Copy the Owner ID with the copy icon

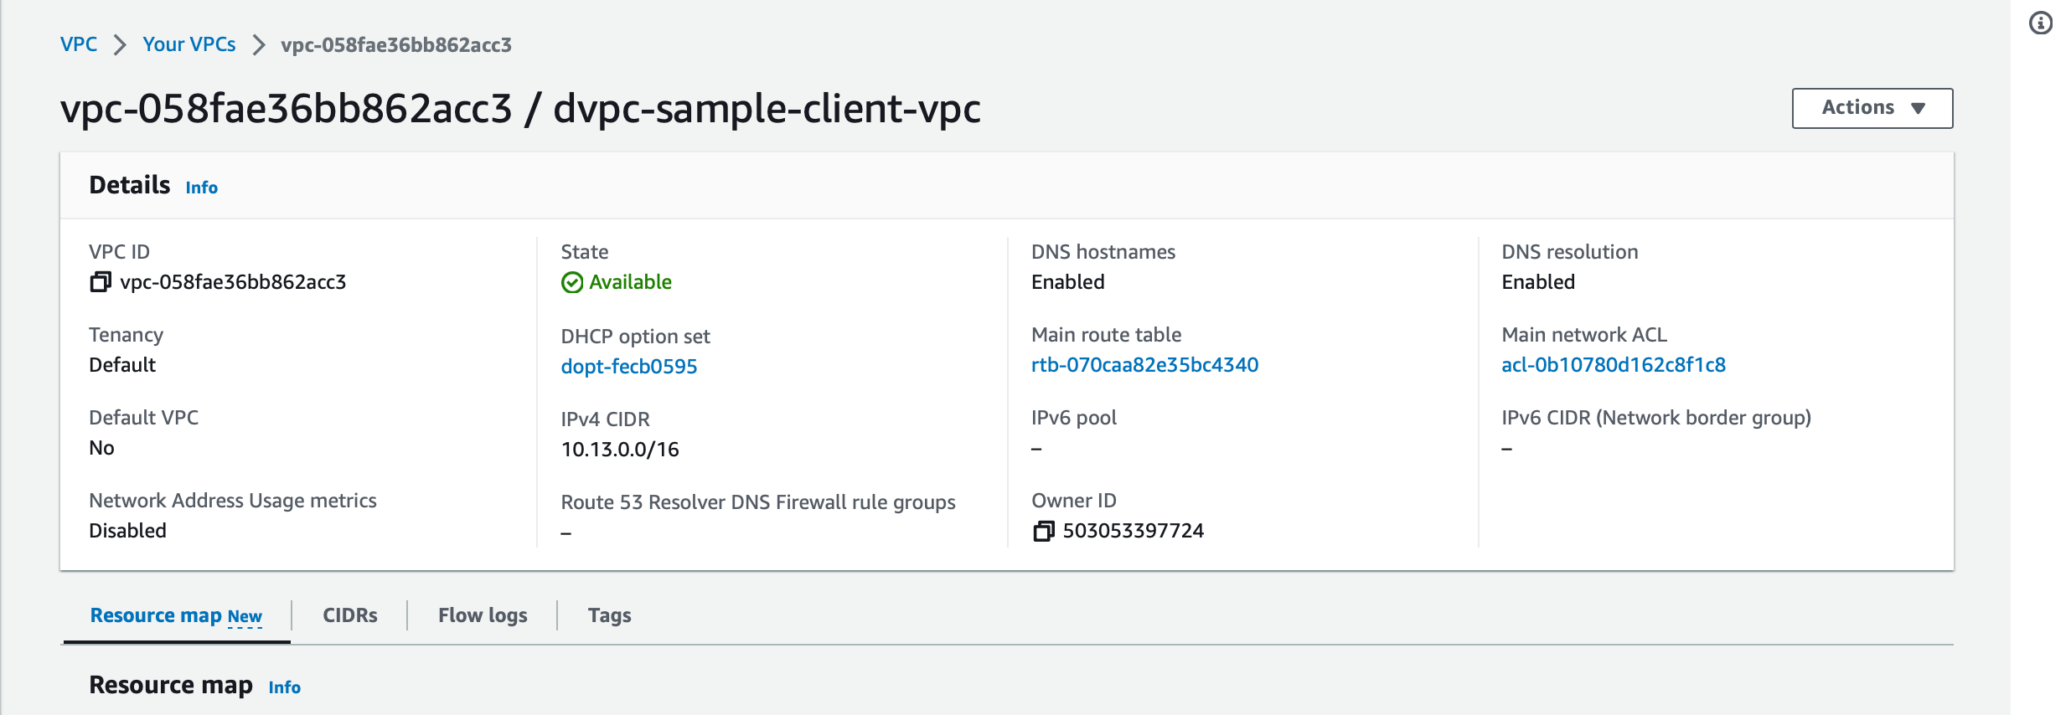(x=1043, y=531)
